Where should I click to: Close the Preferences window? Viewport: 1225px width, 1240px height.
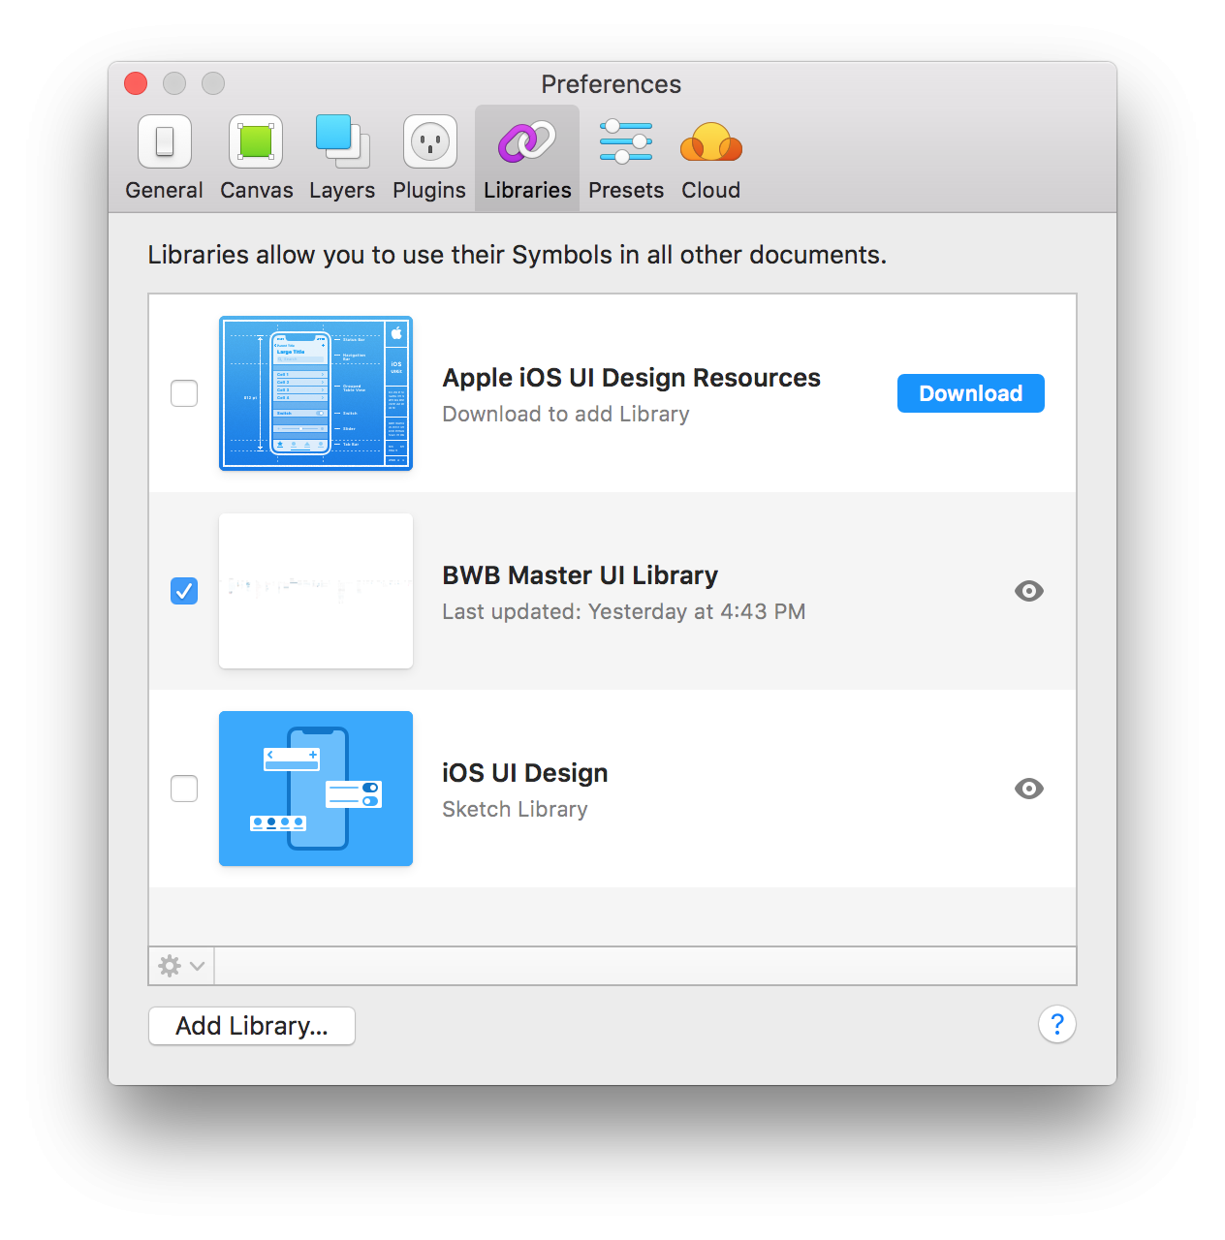[x=136, y=83]
